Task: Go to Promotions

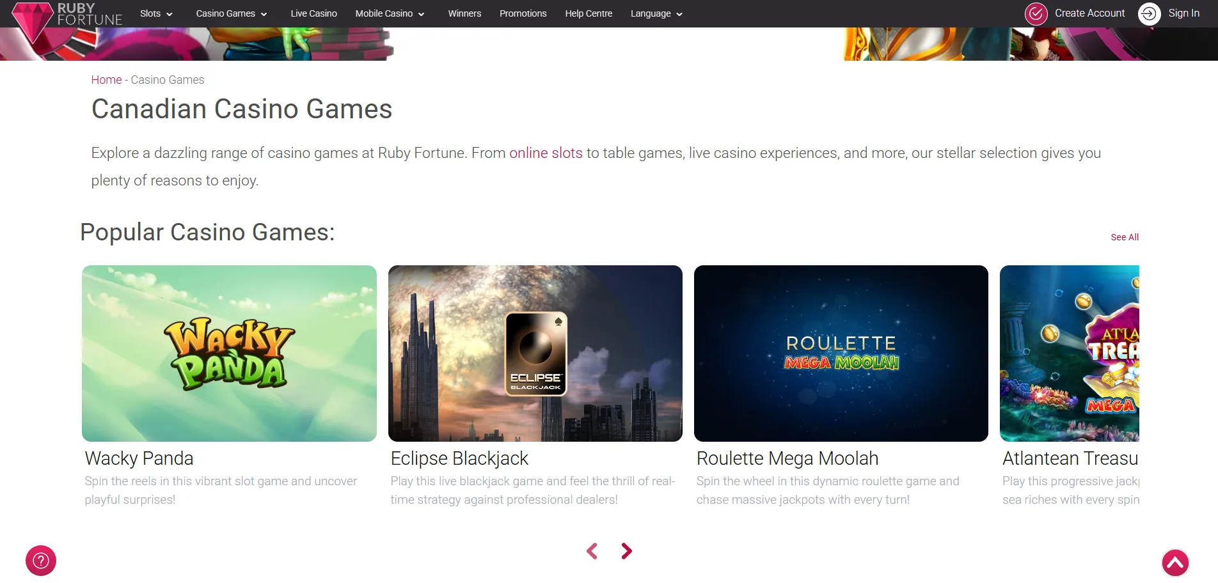Action: pyautogui.click(x=523, y=13)
